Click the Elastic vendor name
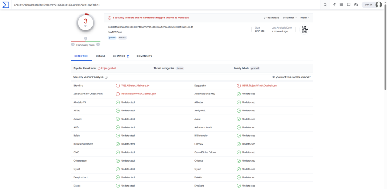 [77, 186]
